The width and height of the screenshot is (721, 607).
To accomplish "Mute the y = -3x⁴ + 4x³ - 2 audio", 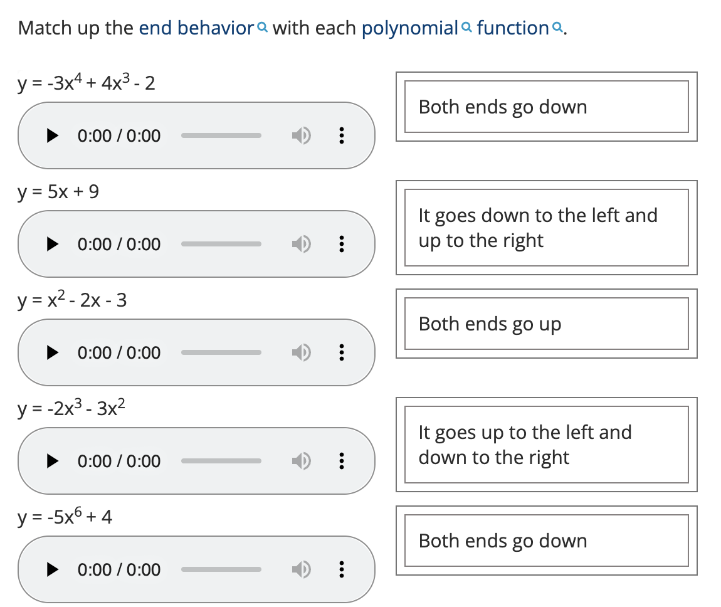I will pyautogui.click(x=300, y=135).
